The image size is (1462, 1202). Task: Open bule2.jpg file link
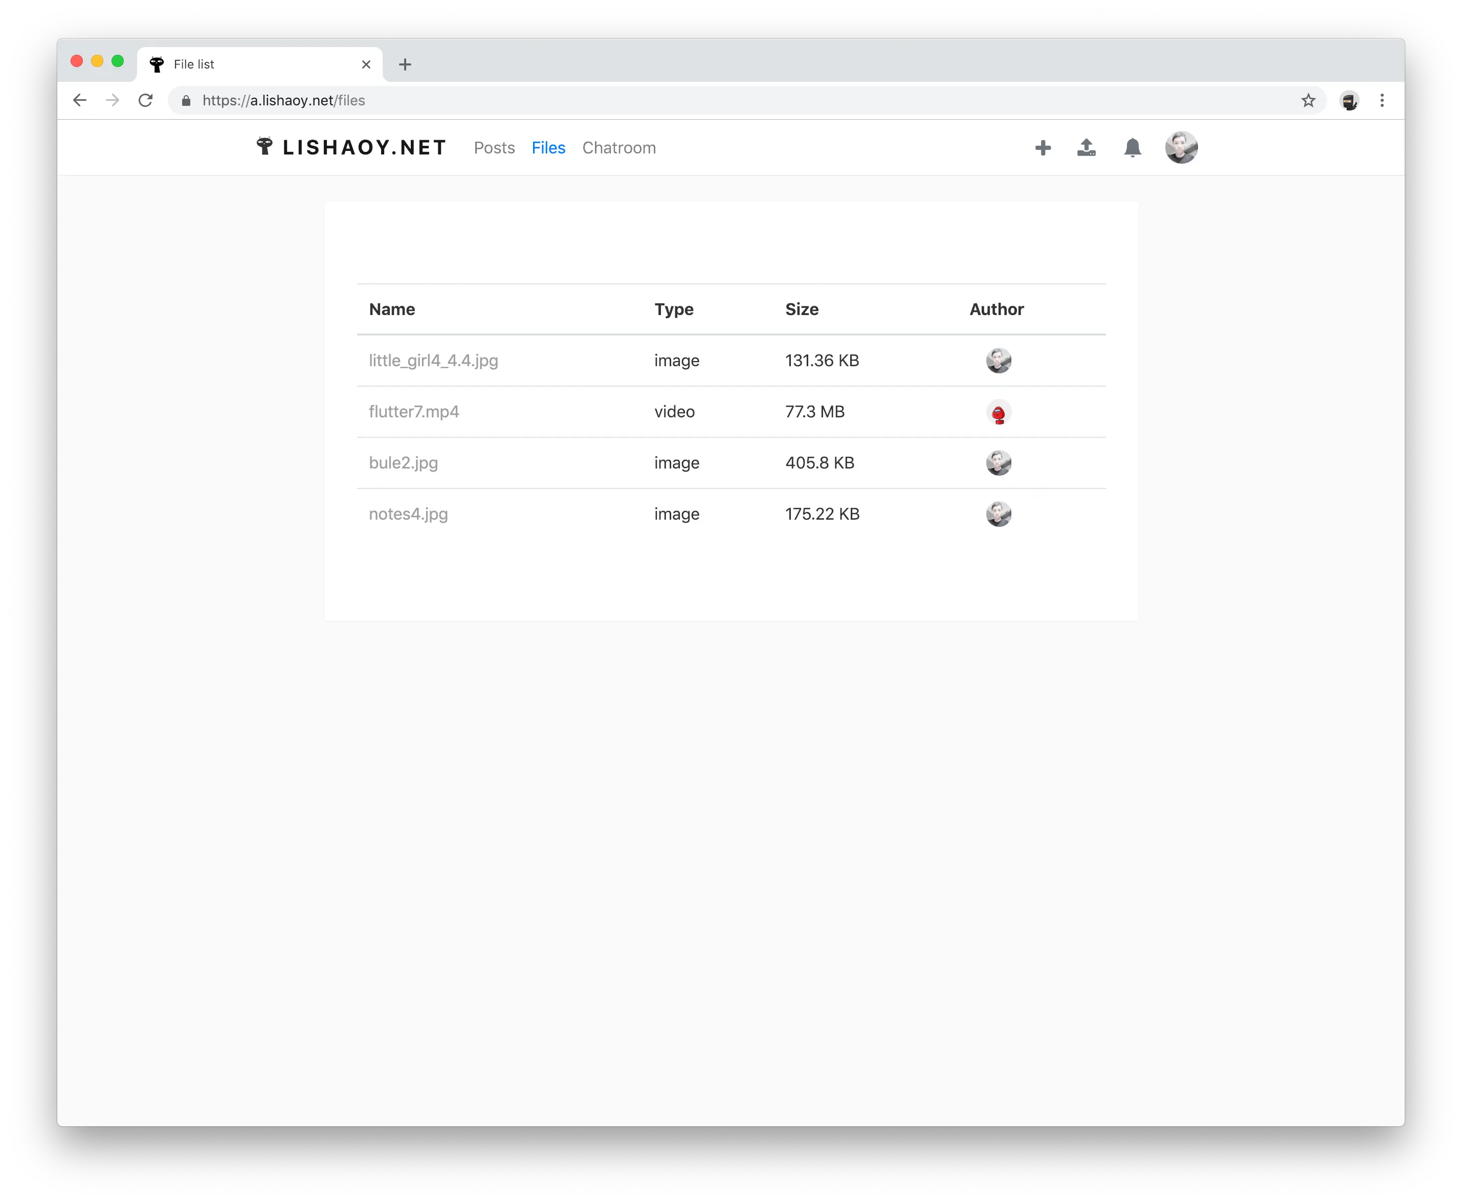[x=403, y=463]
